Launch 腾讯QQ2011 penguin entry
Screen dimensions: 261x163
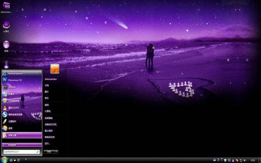tap(22, 108)
